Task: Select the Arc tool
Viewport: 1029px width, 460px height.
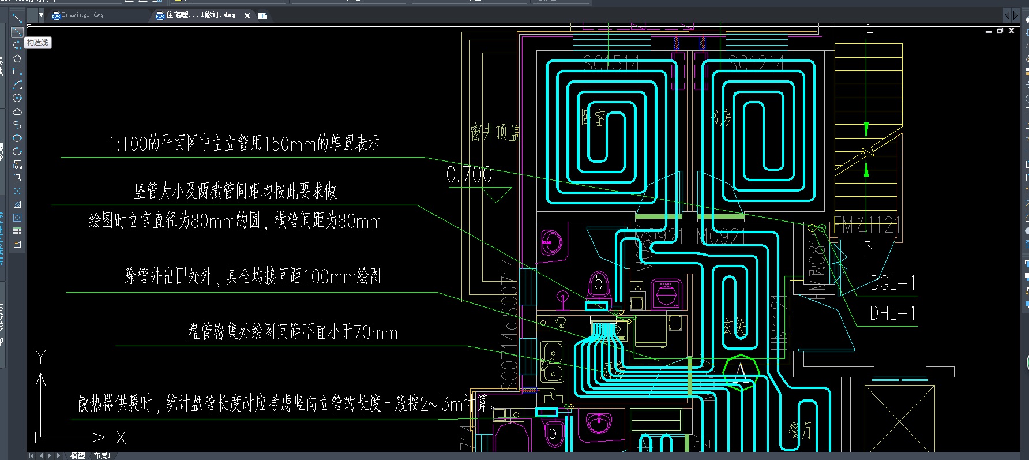Action: 17,85
